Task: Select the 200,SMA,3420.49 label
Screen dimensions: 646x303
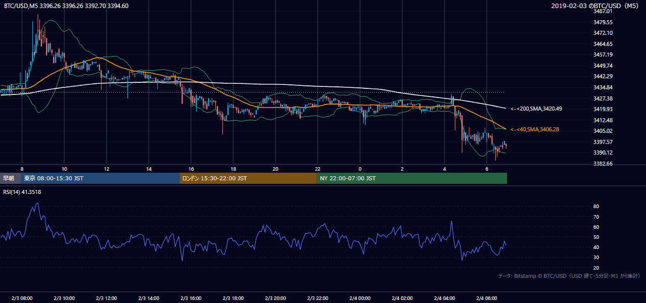Action: pyautogui.click(x=536, y=109)
